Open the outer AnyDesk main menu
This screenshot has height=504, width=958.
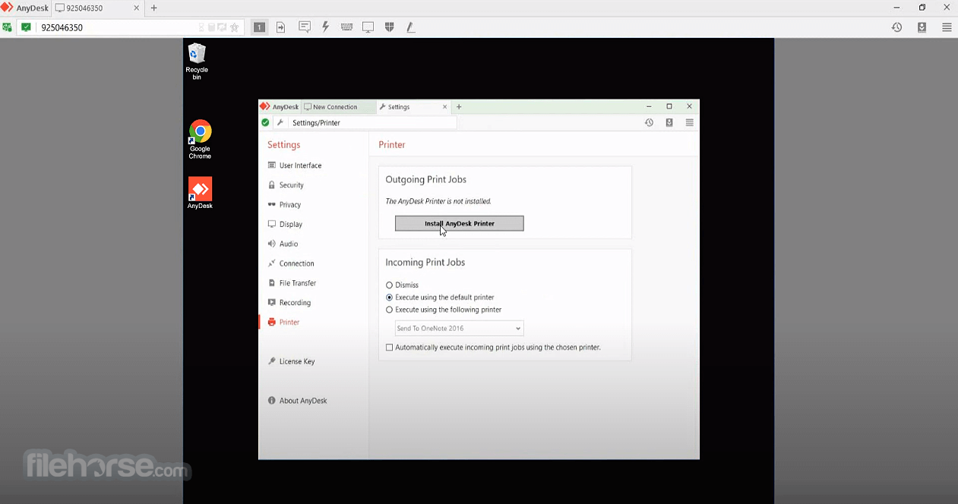click(x=947, y=27)
